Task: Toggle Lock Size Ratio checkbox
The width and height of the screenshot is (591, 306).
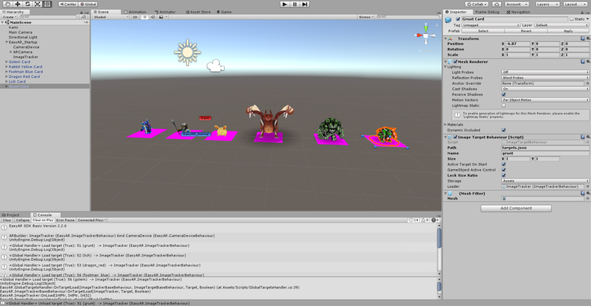Action: (x=504, y=175)
